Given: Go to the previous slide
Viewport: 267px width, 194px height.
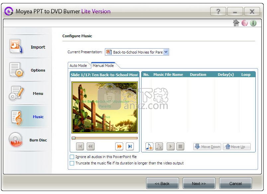Looking at the screenshot, I should pyautogui.click(x=91, y=146).
